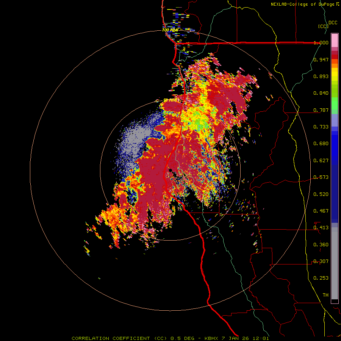Image resolution: width=341 pixels, height=341 pixels.
Task: Select the 0.413 scale value
Action: coord(321,228)
